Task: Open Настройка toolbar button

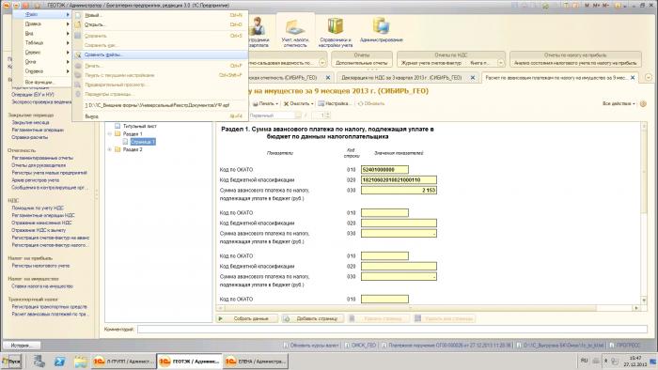Action: 334,103
